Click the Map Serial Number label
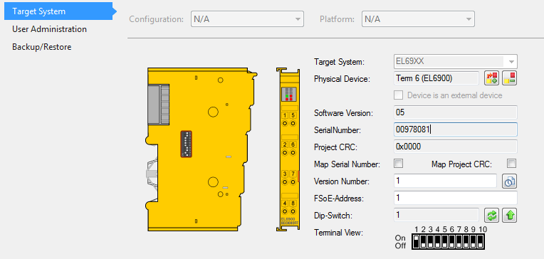This screenshot has height=259, width=544. 347,164
